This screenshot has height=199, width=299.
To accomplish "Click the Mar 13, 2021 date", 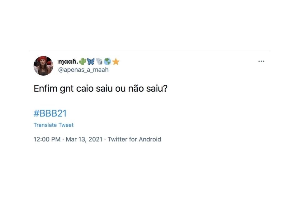I will [x=84, y=139].
